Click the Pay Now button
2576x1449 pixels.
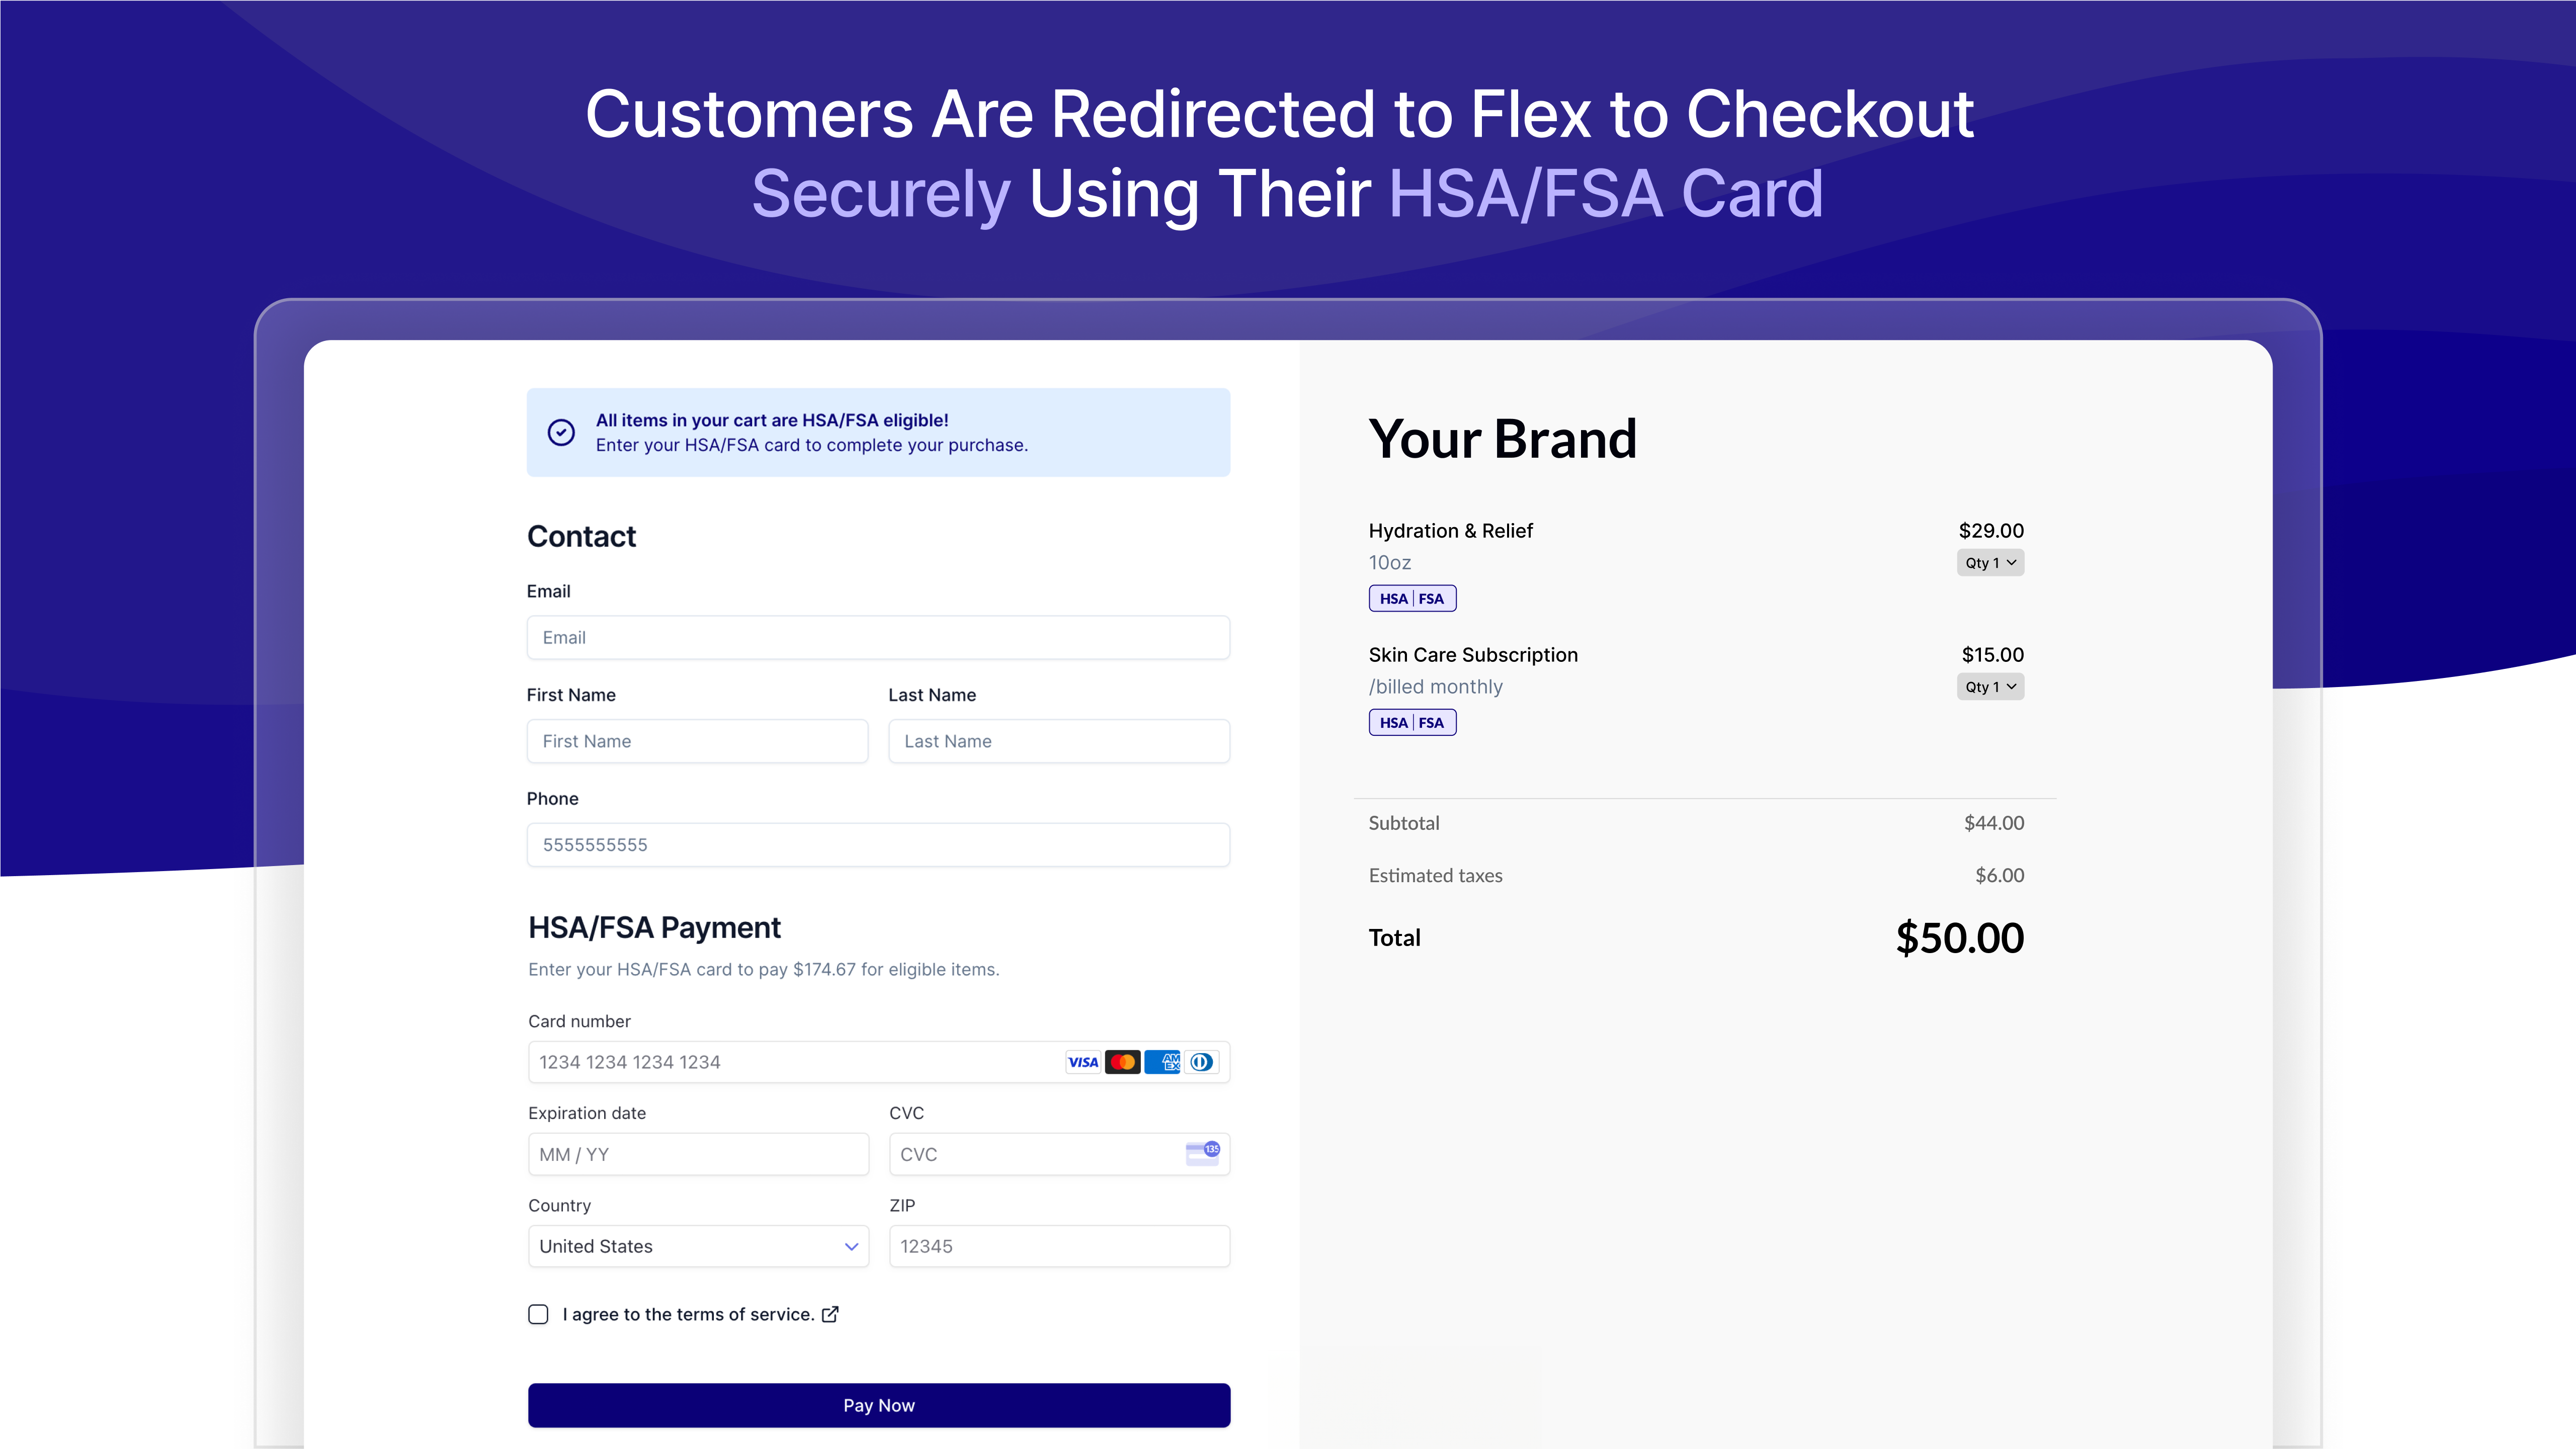click(x=879, y=1405)
